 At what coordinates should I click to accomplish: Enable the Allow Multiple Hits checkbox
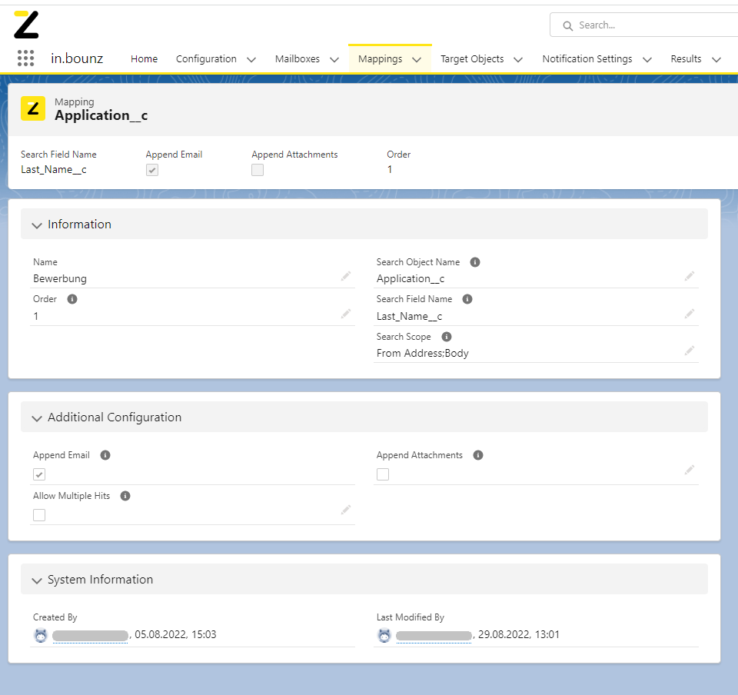pyautogui.click(x=39, y=515)
